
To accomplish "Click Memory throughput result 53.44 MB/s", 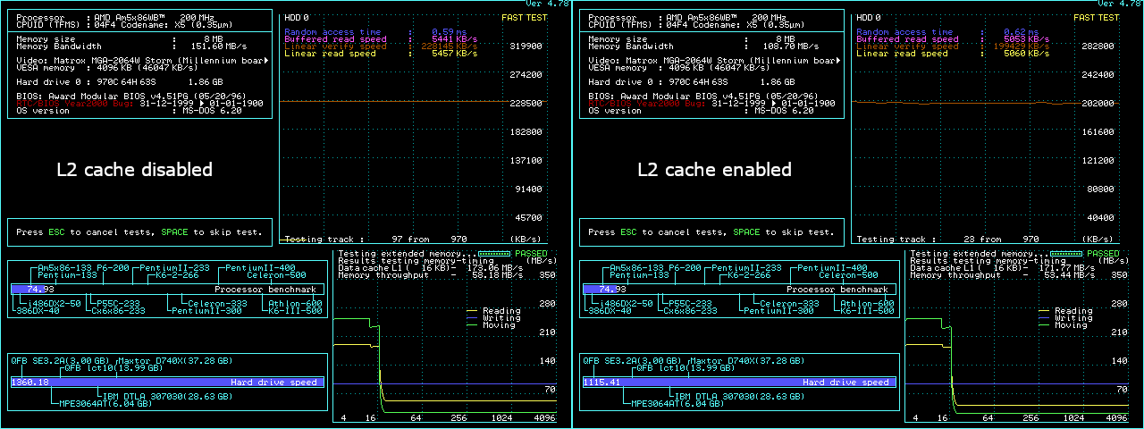I will coord(1068,275).
